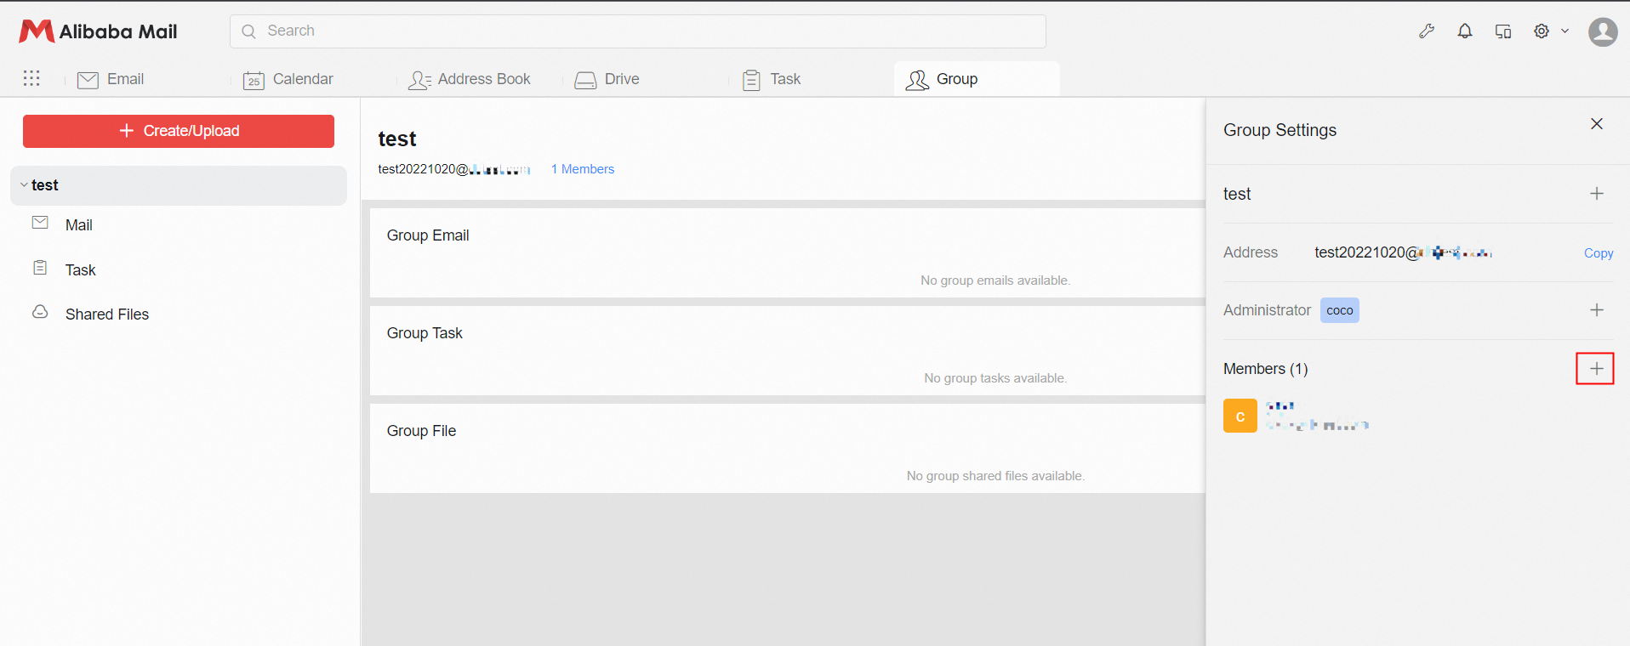
Task: Open the 1 Members link
Action: click(x=583, y=169)
